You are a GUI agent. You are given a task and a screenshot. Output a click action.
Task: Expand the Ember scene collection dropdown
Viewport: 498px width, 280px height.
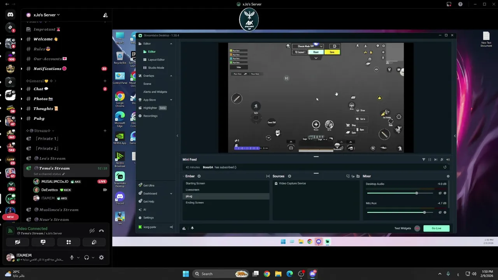coord(184,176)
